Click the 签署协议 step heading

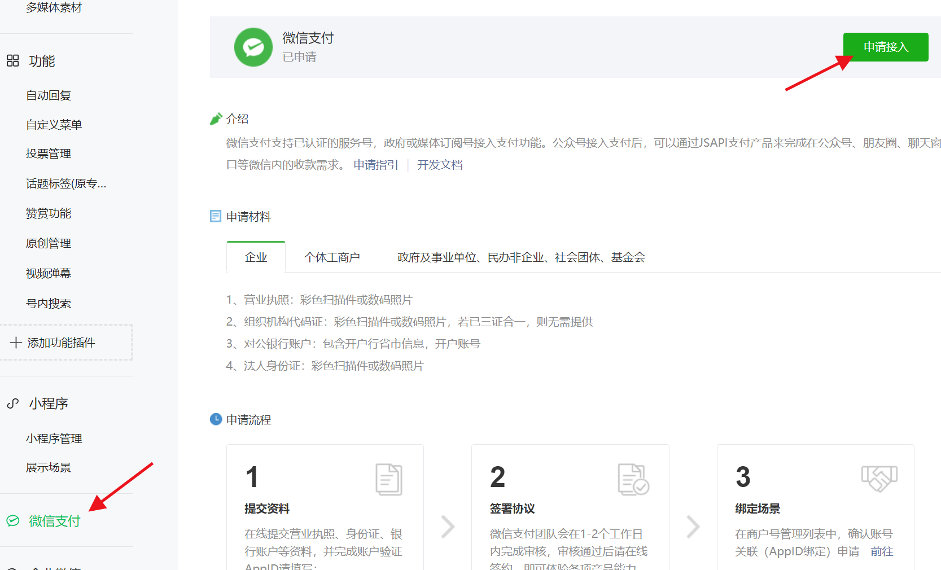tap(512, 508)
